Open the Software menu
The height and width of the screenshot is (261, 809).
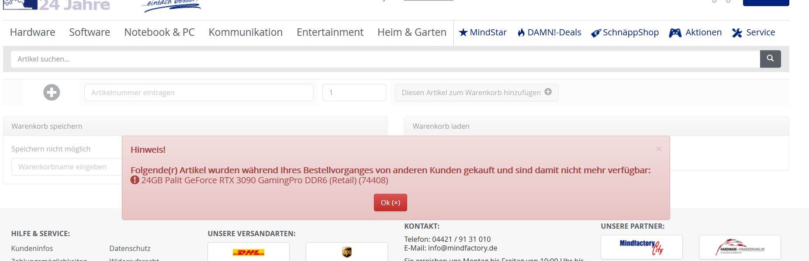(x=90, y=32)
